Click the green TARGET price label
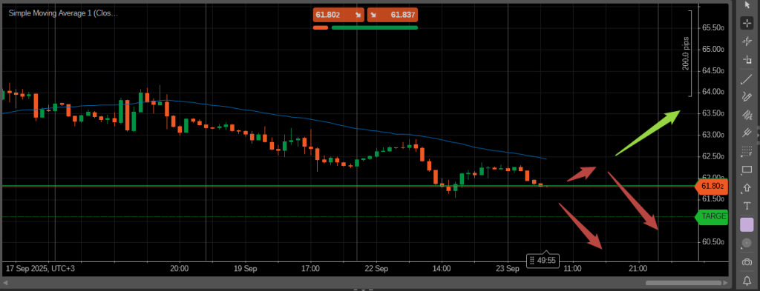760x291 pixels. point(711,216)
